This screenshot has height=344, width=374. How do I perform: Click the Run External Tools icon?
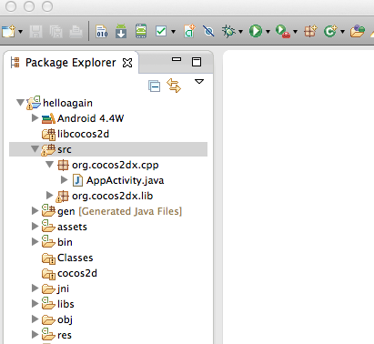(x=283, y=31)
